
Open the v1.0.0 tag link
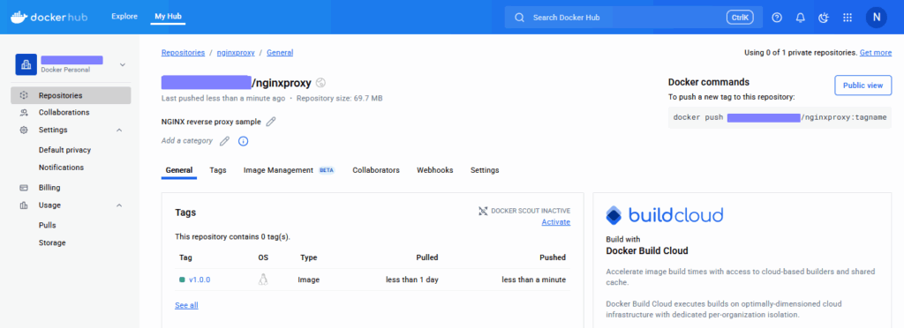(x=200, y=280)
